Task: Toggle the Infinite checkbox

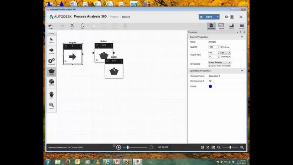Action: 222,47
